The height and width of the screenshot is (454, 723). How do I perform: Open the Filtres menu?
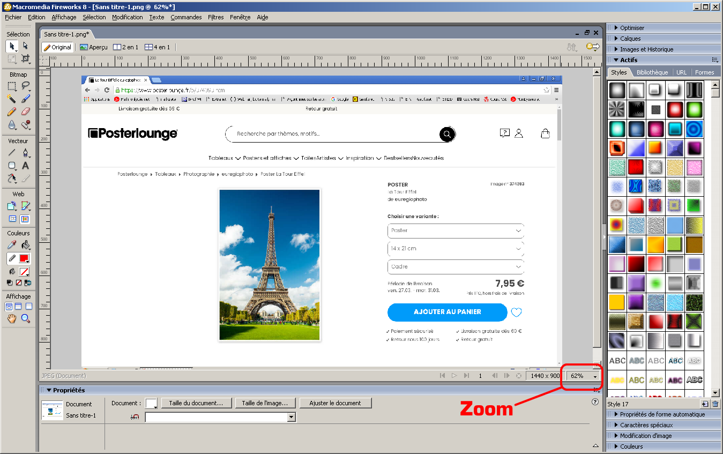tap(215, 17)
